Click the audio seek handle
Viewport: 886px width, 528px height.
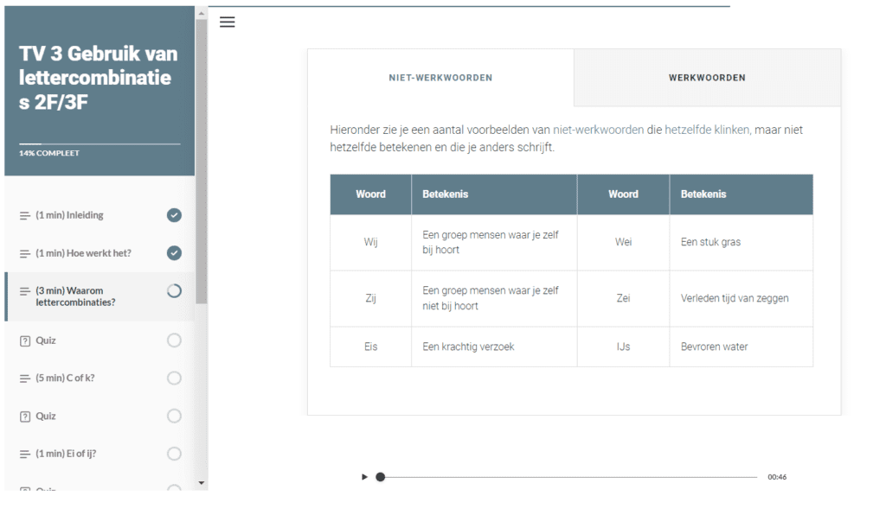pyautogui.click(x=381, y=477)
